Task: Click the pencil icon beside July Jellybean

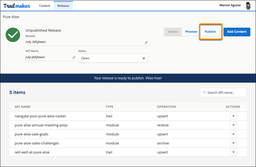Action: pos(146,42)
